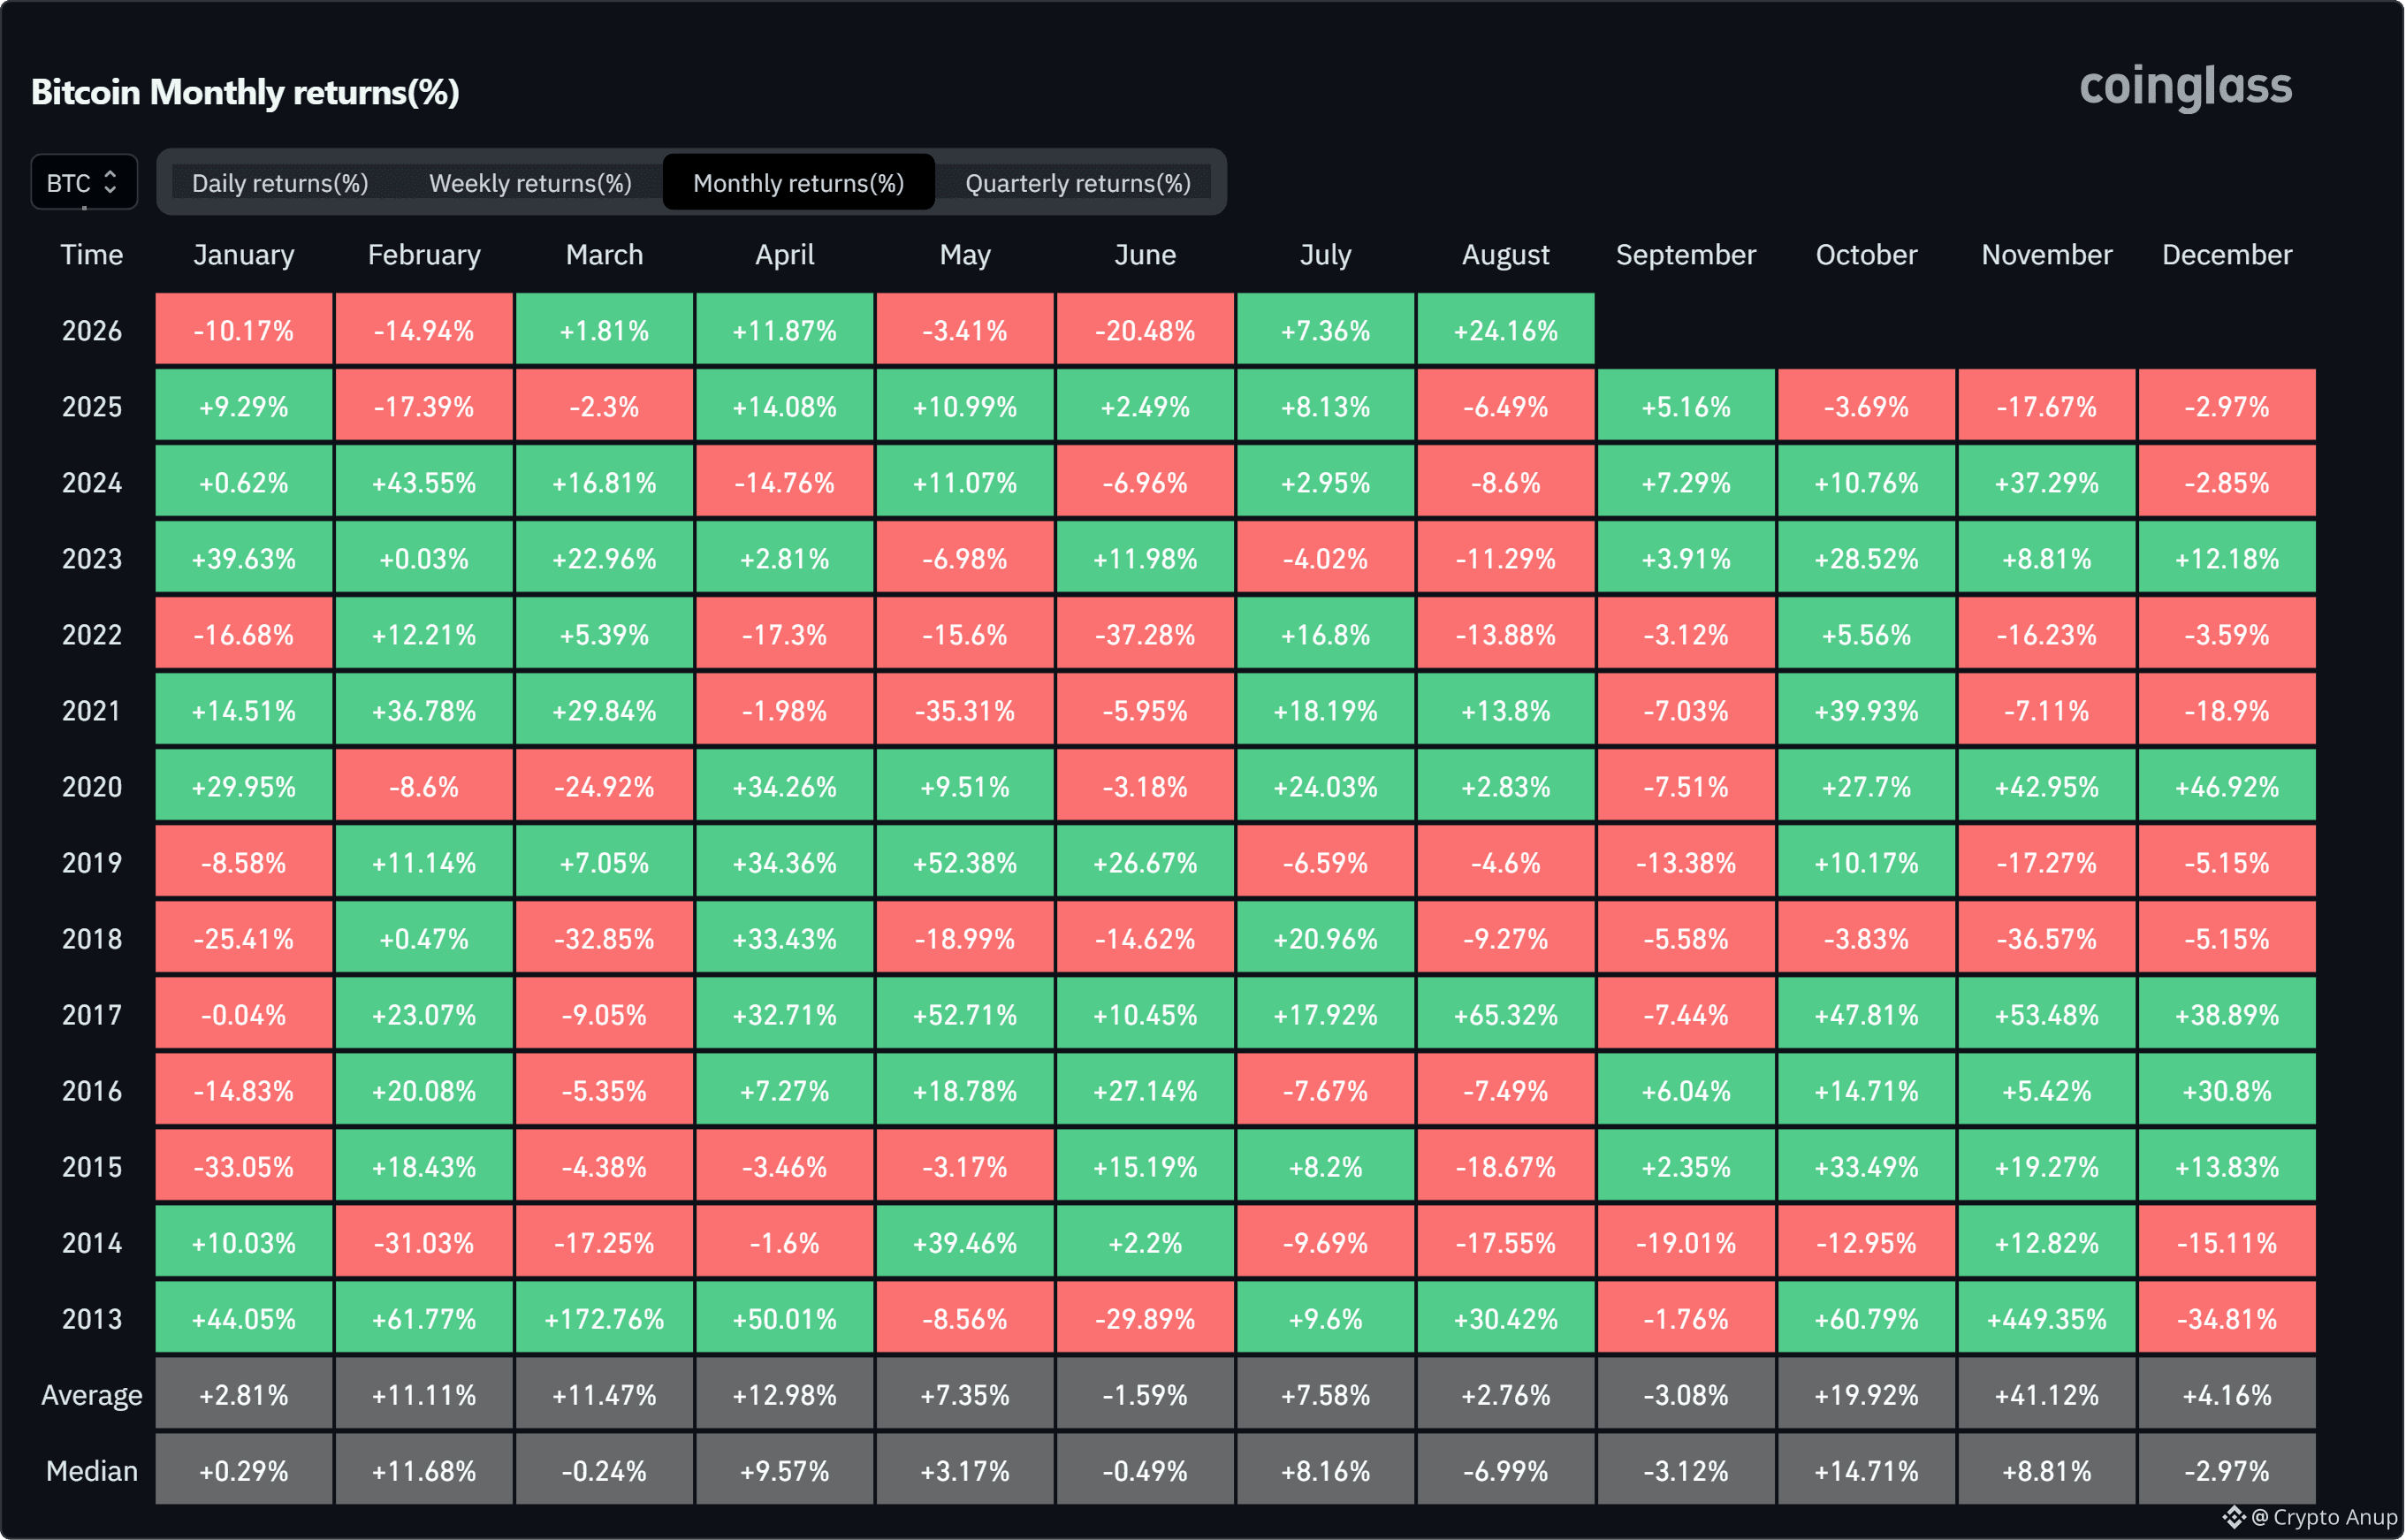The image size is (2406, 1540).
Task: Click the 2026 August cell +24.16%
Action: [1506, 329]
